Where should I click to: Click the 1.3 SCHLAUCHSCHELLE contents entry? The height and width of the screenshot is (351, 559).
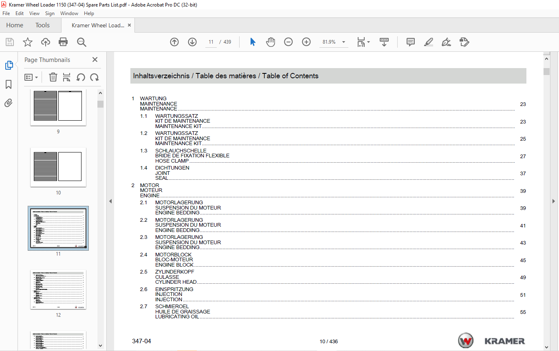[x=333, y=156]
